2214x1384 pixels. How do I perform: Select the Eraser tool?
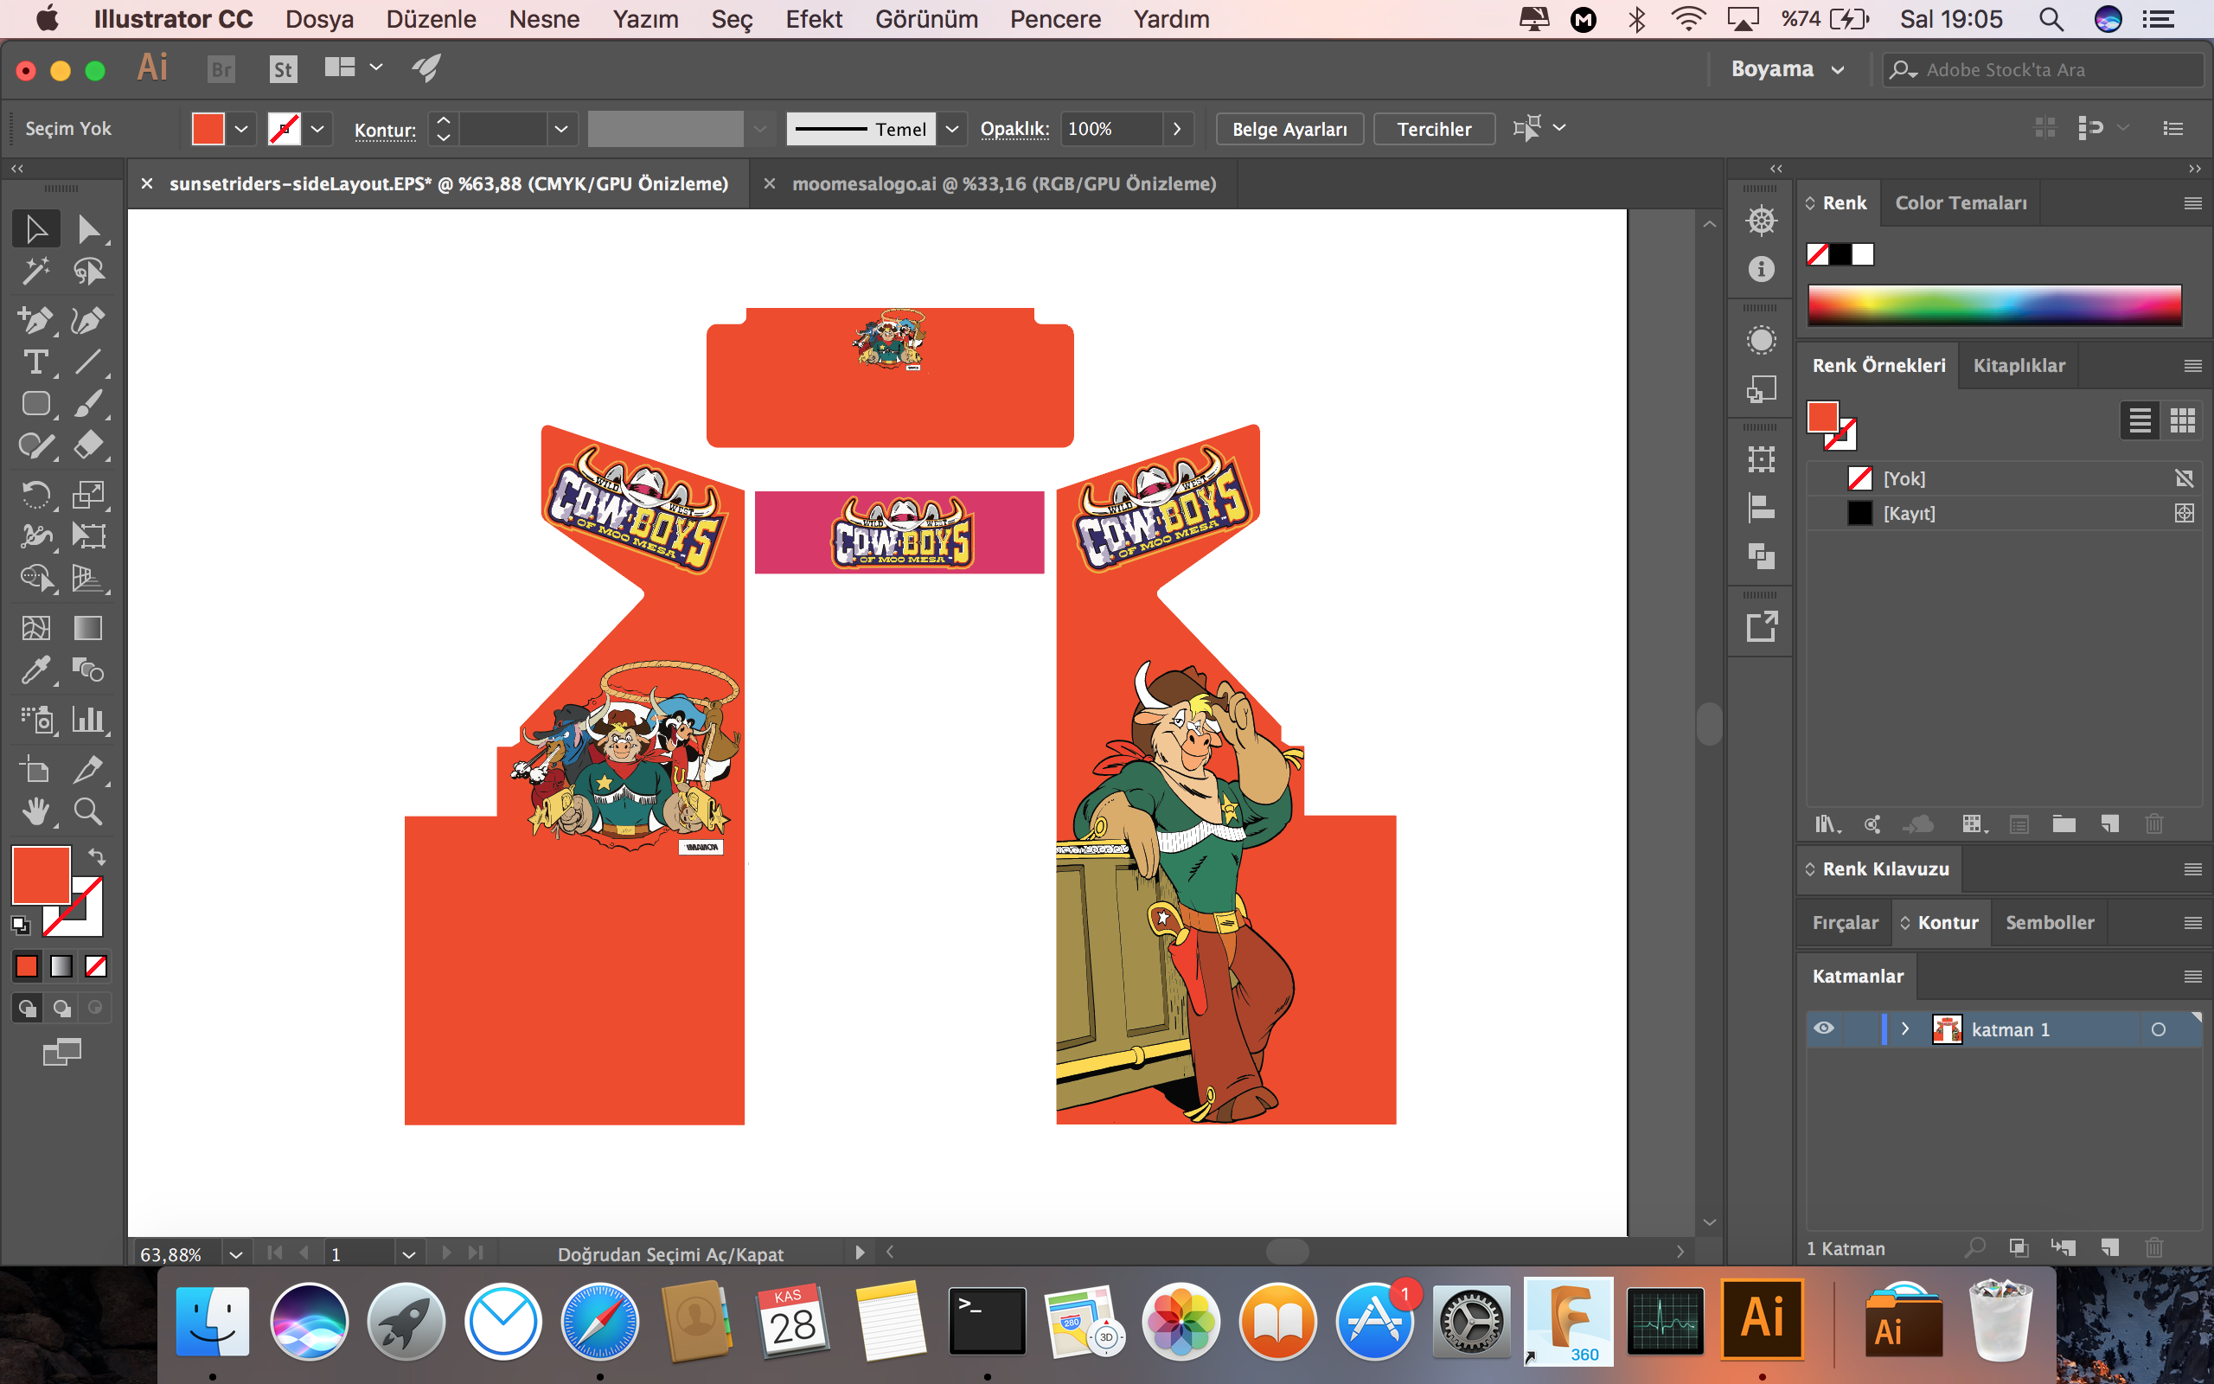pyautogui.click(x=89, y=445)
